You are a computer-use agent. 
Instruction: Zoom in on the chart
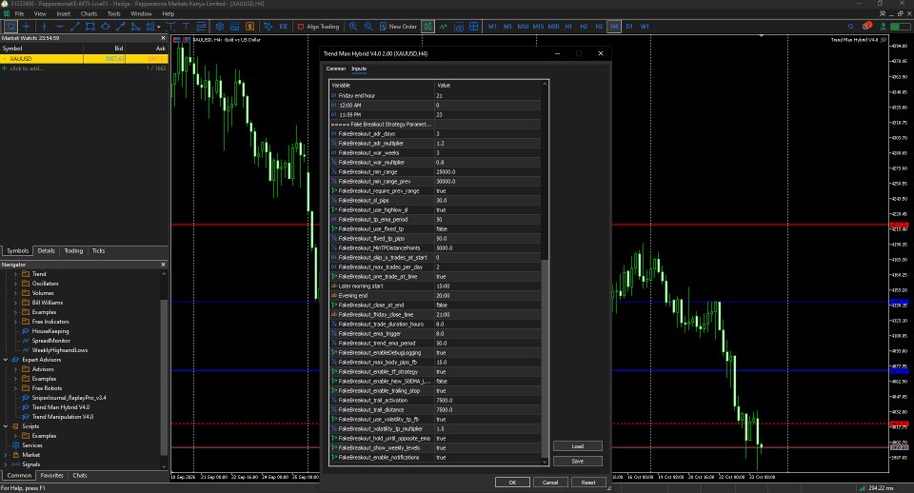coord(353,27)
